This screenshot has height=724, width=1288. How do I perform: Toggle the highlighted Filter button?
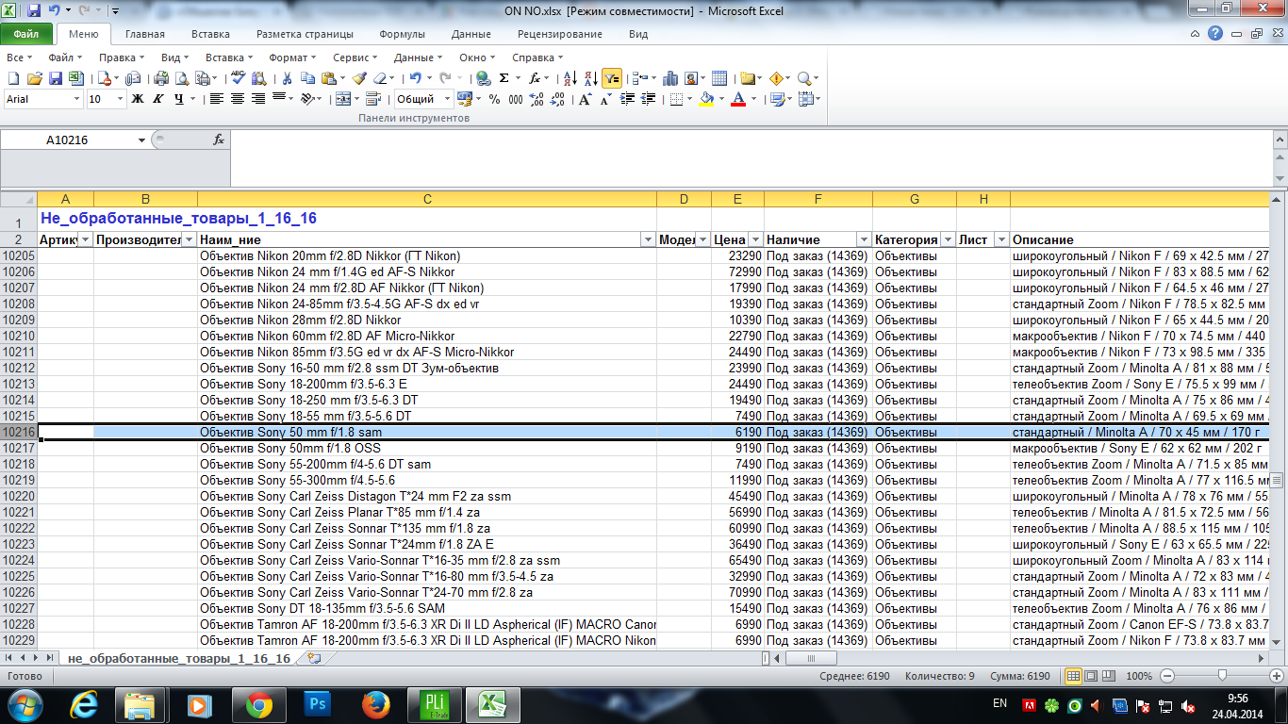(x=612, y=78)
